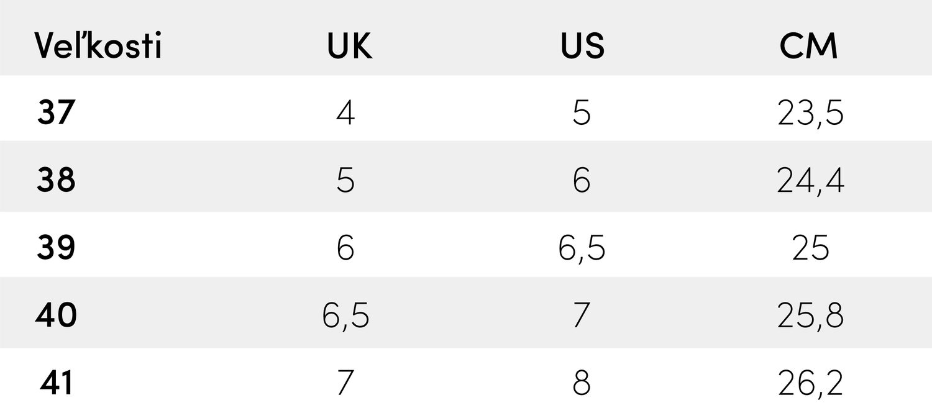The width and height of the screenshot is (932, 413).
Task: Click UK value 6,5 in size 40 row
Action: pyautogui.click(x=345, y=315)
